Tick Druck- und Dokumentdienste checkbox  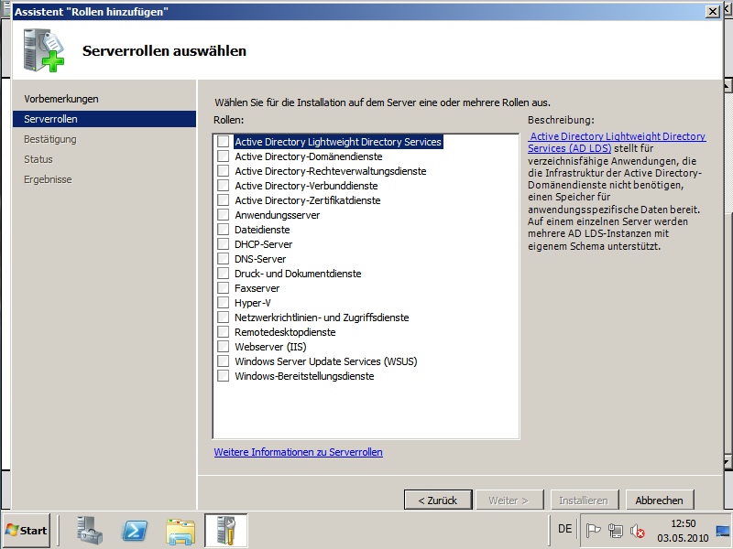[223, 273]
